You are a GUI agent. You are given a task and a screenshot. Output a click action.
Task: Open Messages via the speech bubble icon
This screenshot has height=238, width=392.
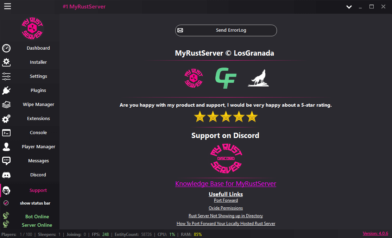click(x=6, y=161)
